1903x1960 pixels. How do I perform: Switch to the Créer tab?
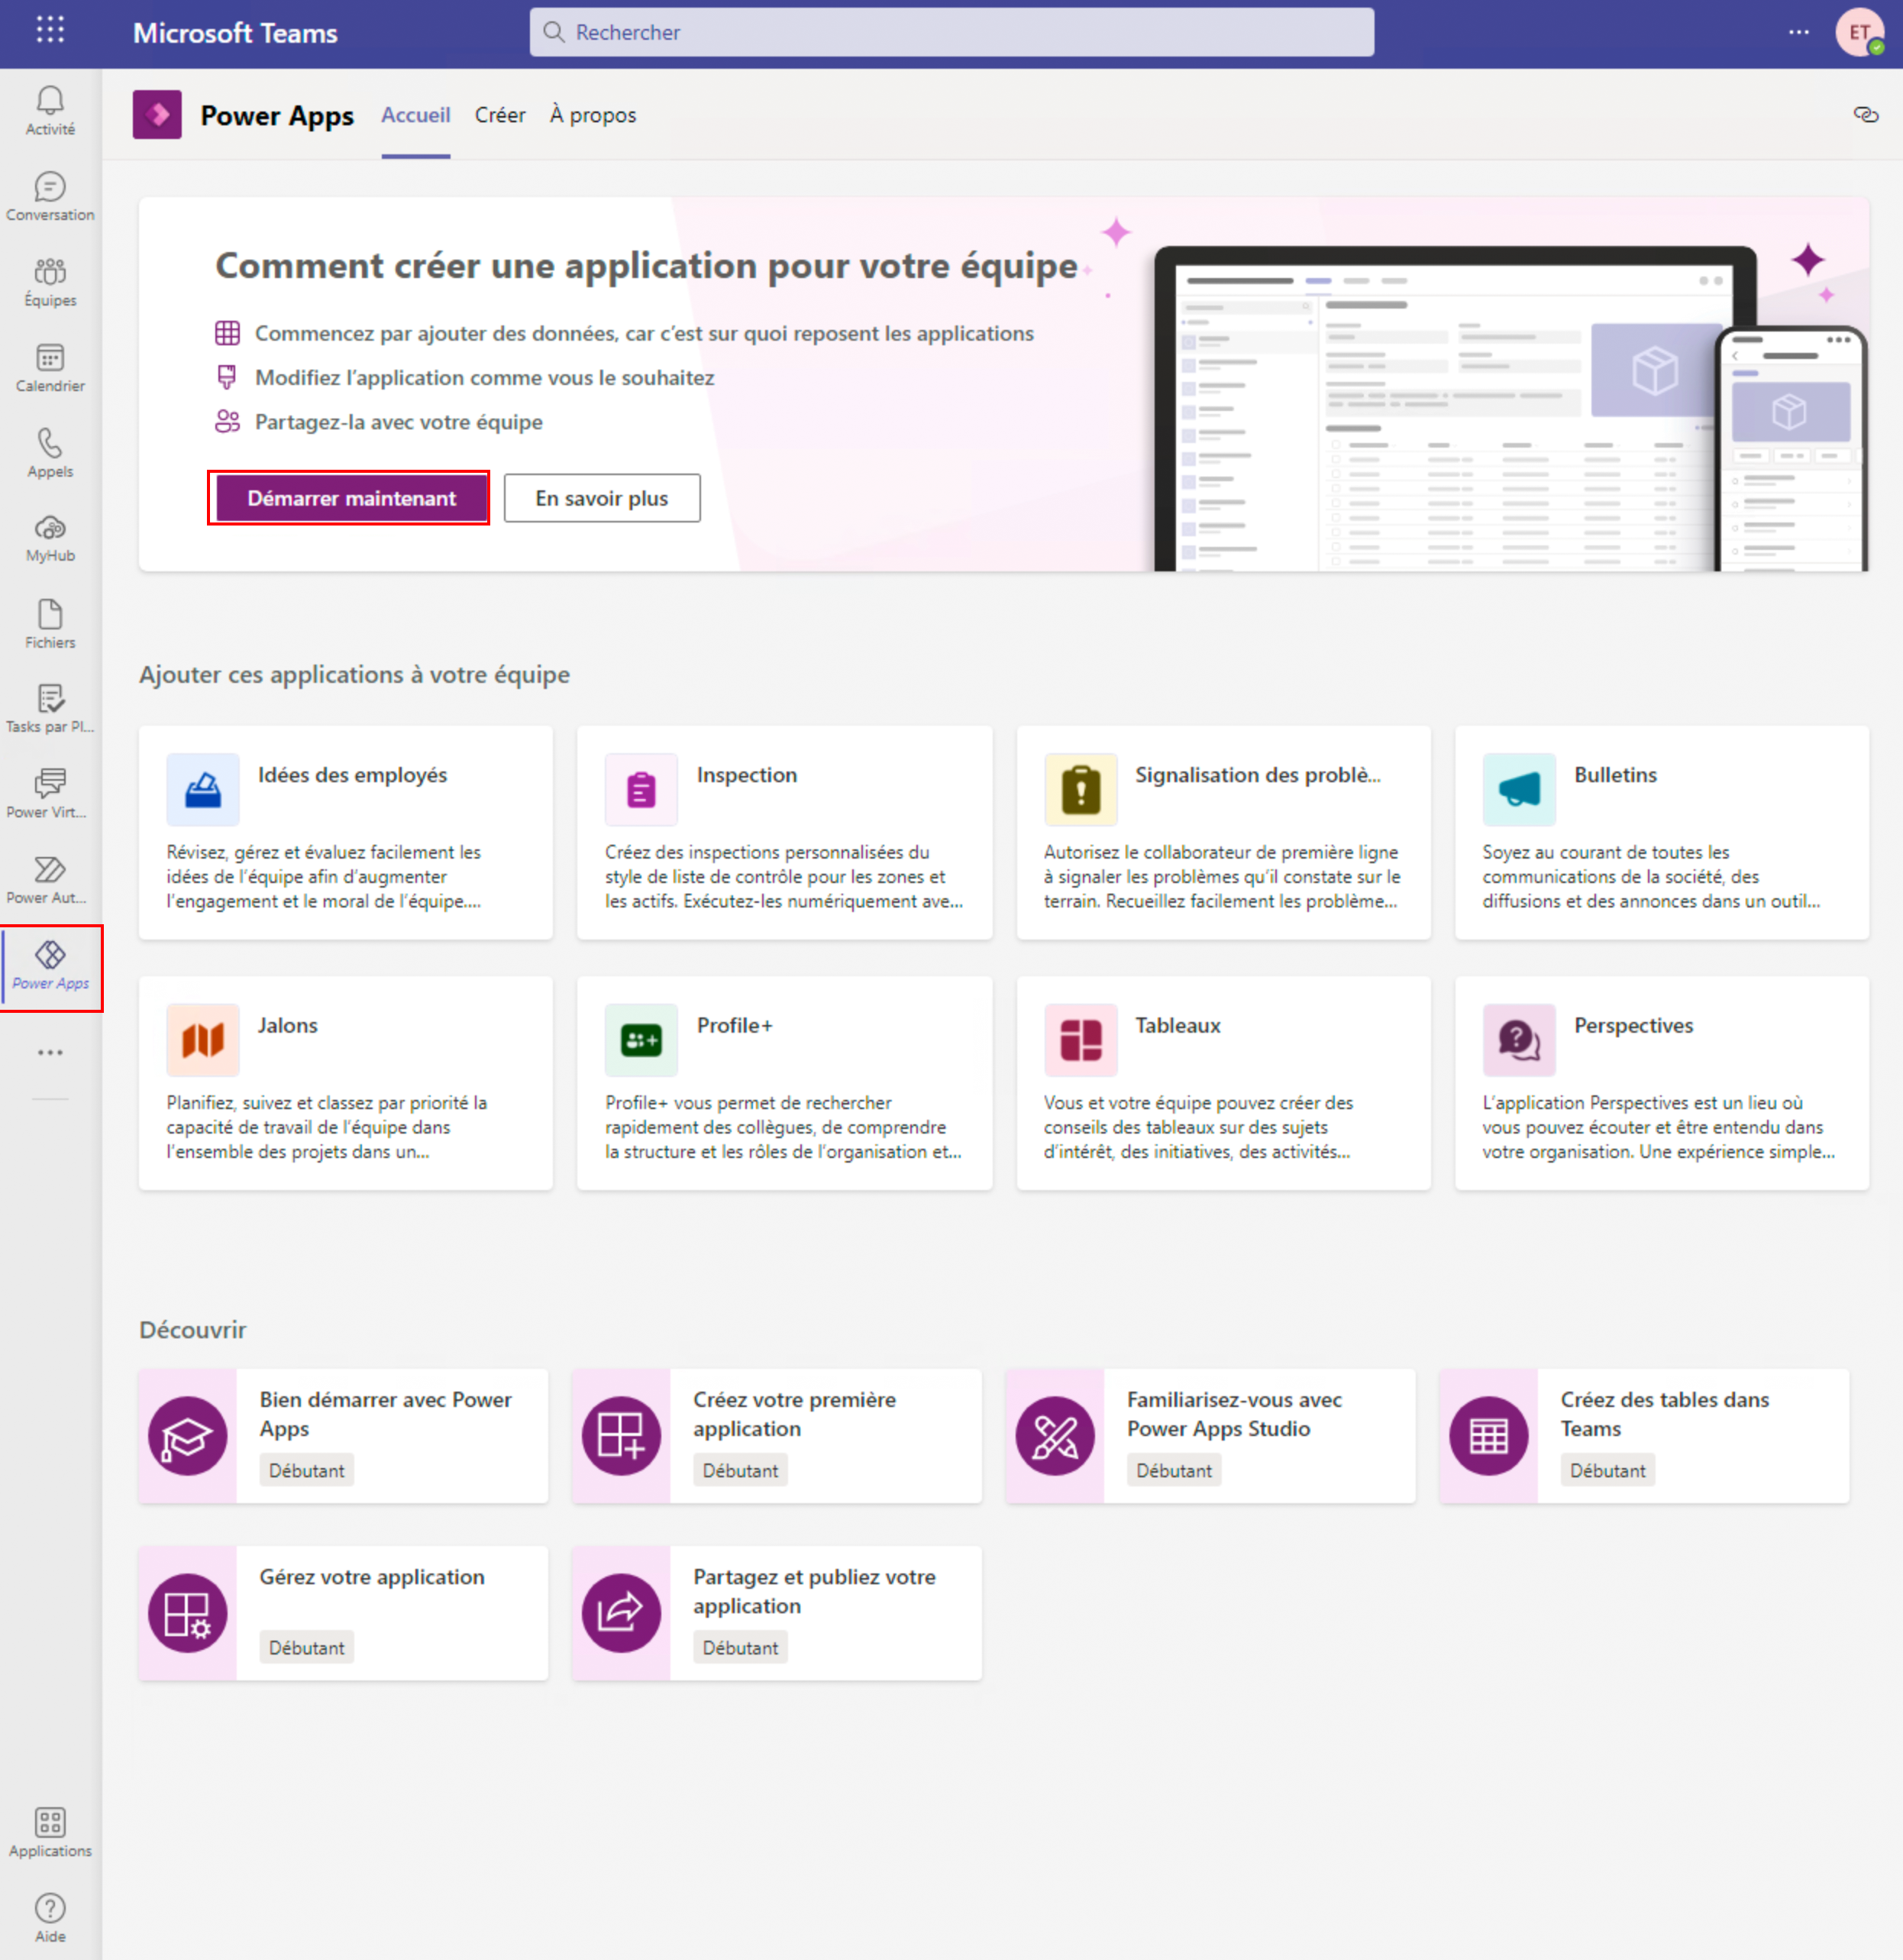(500, 115)
